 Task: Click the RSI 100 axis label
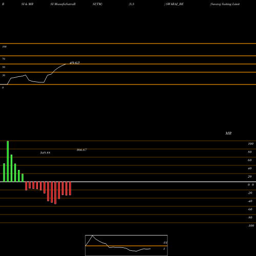5,47
